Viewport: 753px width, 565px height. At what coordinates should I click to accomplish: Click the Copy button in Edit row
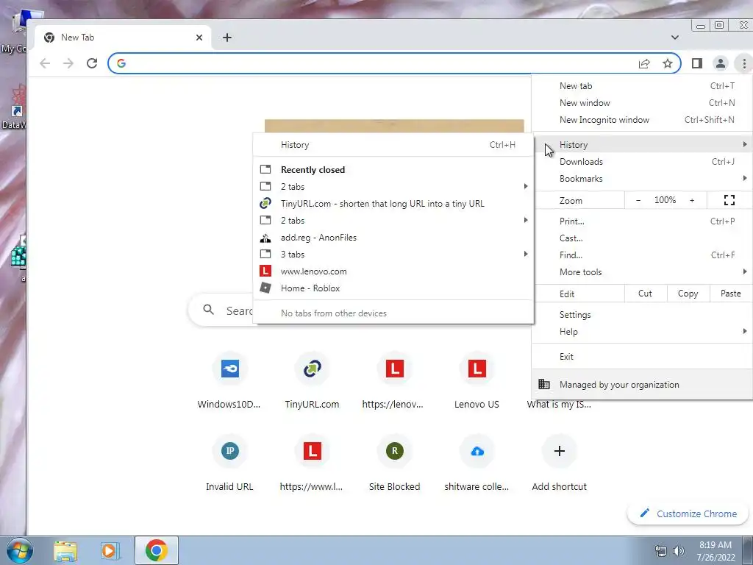pyautogui.click(x=688, y=294)
